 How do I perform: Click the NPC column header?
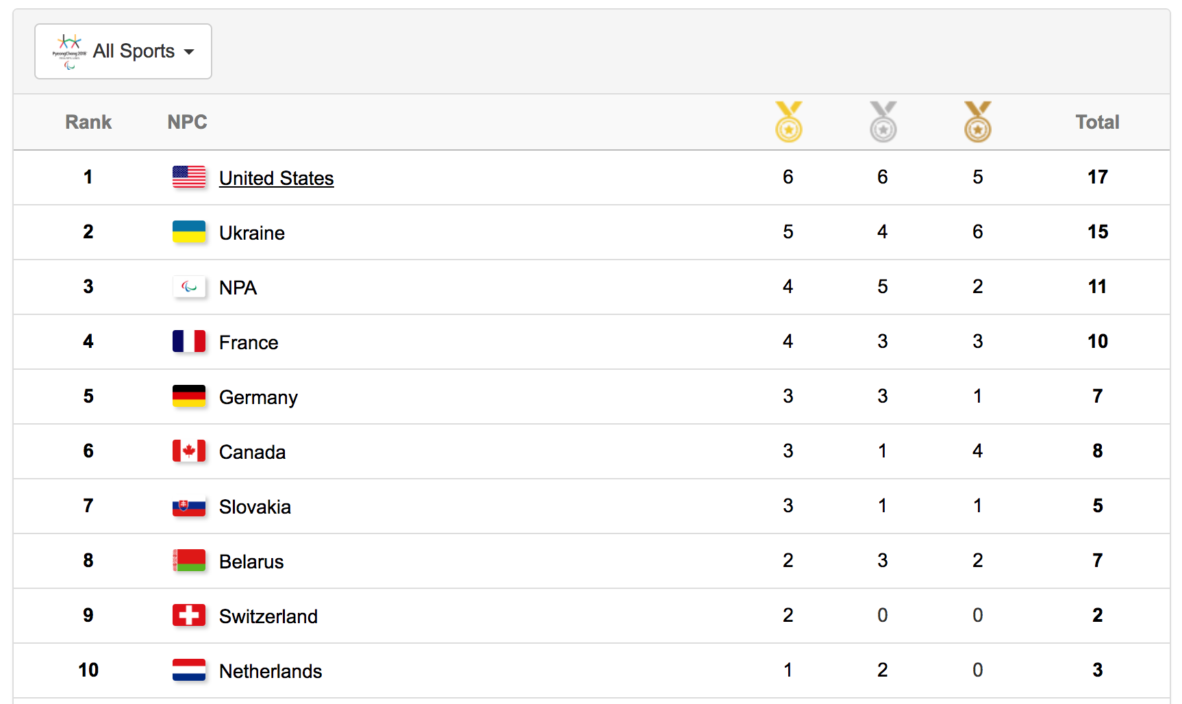[x=187, y=122]
